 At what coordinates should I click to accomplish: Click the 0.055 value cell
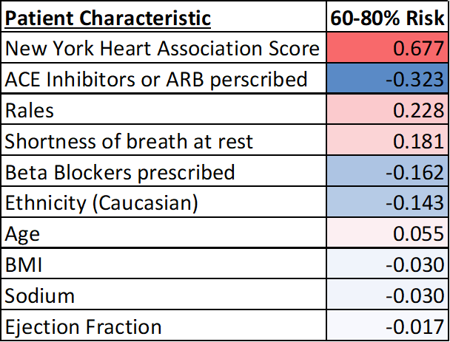click(x=386, y=234)
